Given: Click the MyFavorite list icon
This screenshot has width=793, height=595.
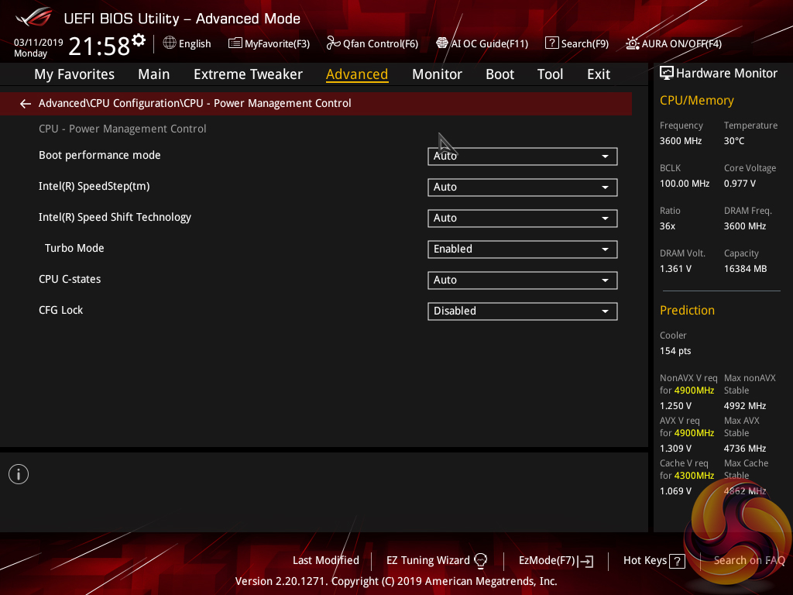Looking at the screenshot, I should pyautogui.click(x=235, y=43).
